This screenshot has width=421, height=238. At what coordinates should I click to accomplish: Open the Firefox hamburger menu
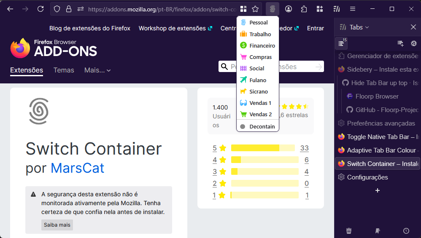click(353, 9)
